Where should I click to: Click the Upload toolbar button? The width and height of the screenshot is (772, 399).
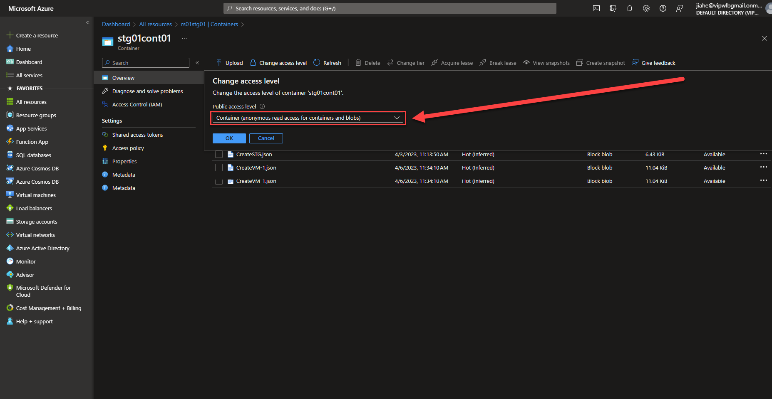pyautogui.click(x=229, y=63)
